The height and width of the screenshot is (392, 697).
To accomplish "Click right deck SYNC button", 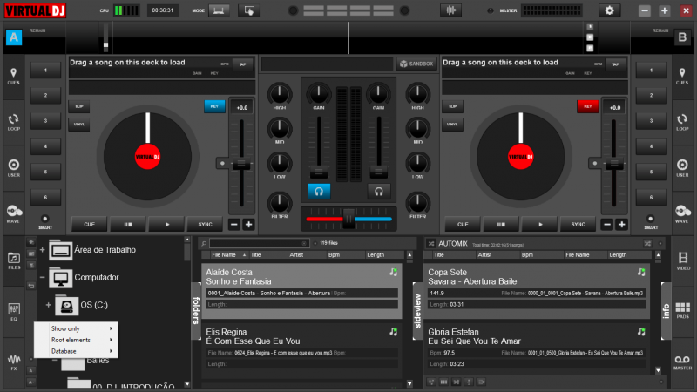I will [x=578, y=225].
